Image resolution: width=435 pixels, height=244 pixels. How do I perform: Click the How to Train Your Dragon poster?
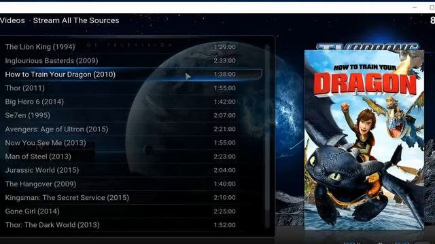364,140
